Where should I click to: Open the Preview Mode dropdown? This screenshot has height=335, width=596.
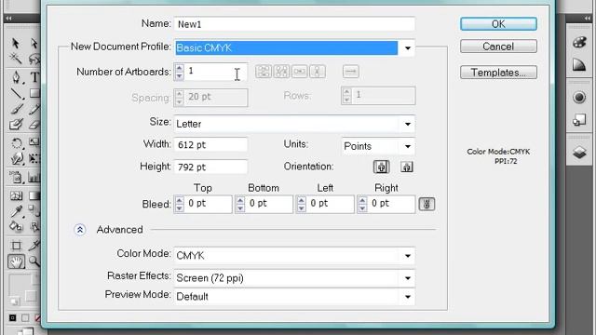tap(294, 296)
